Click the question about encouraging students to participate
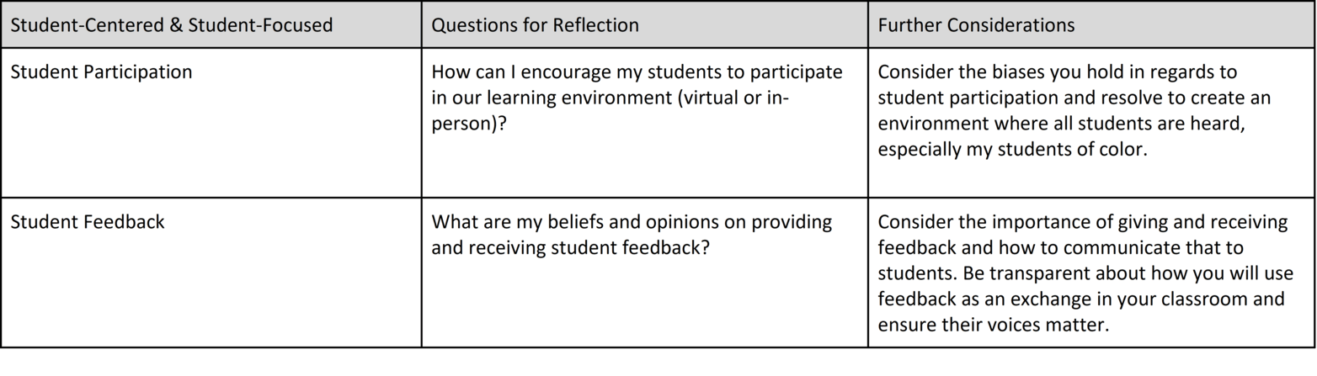 637,98
